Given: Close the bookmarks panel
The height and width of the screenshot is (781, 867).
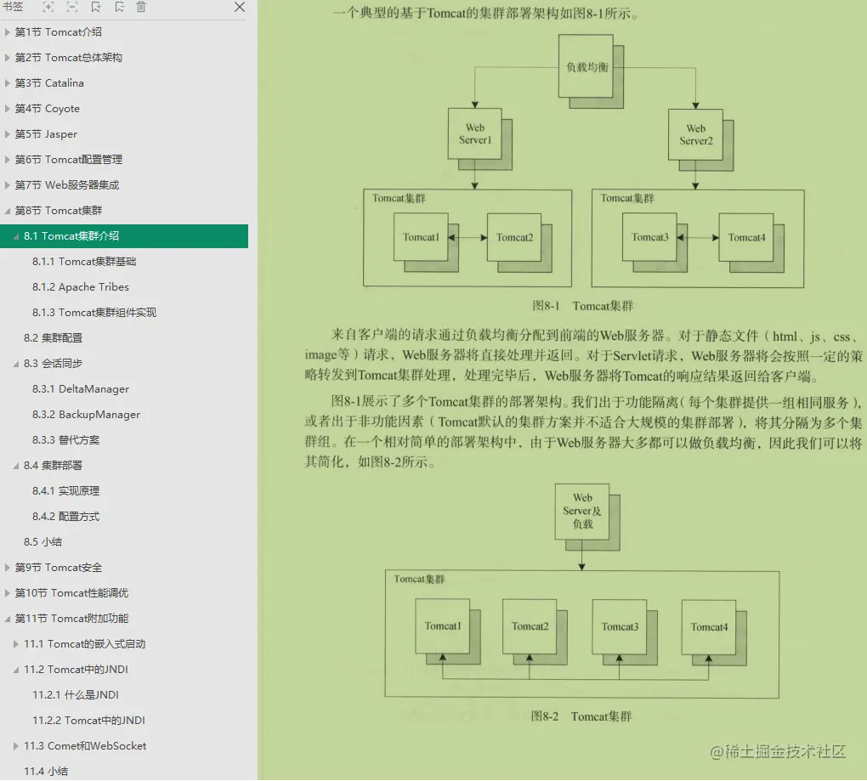Looking at the screenshot, I should pos(240,7).
